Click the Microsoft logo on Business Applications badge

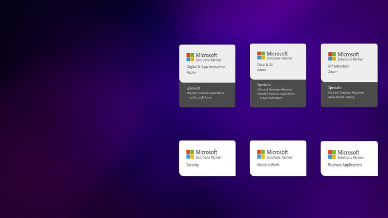point(332,155)
